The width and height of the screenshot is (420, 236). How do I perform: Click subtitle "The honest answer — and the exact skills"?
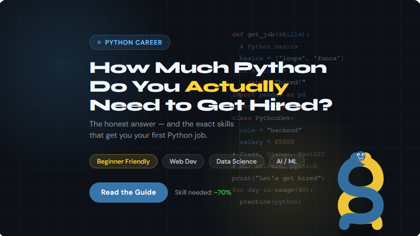[161, 124]
